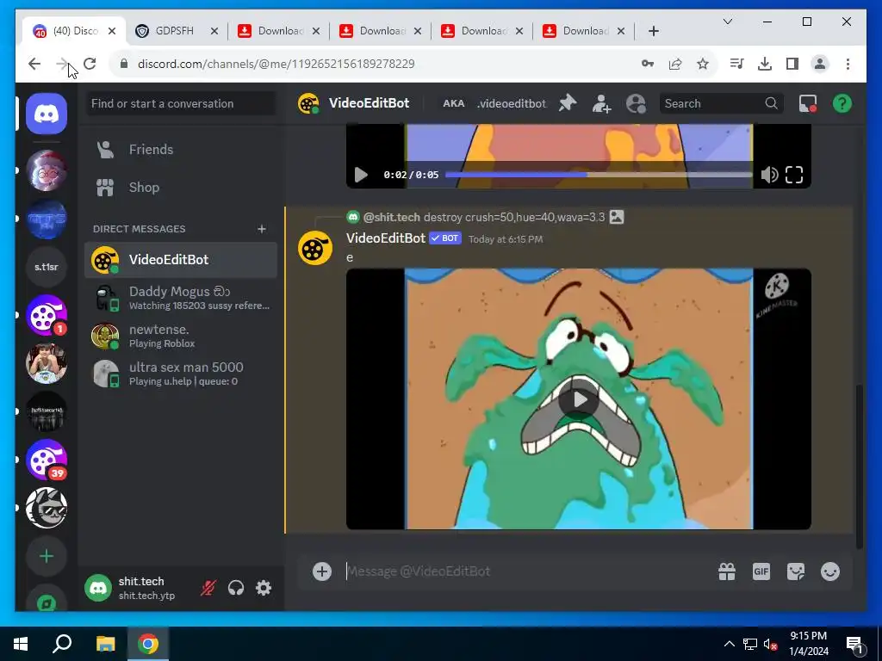
Task: Open File Explorer from taskbar
Action: [105, 644]
